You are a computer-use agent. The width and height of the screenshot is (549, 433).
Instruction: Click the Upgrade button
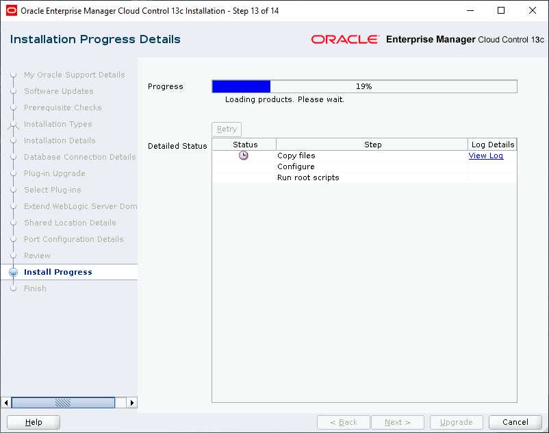[456, 422]
